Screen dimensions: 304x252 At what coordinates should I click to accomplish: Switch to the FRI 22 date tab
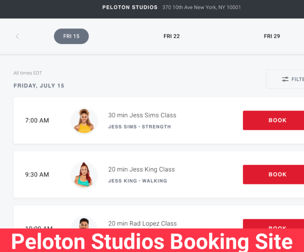click(172, 36)
